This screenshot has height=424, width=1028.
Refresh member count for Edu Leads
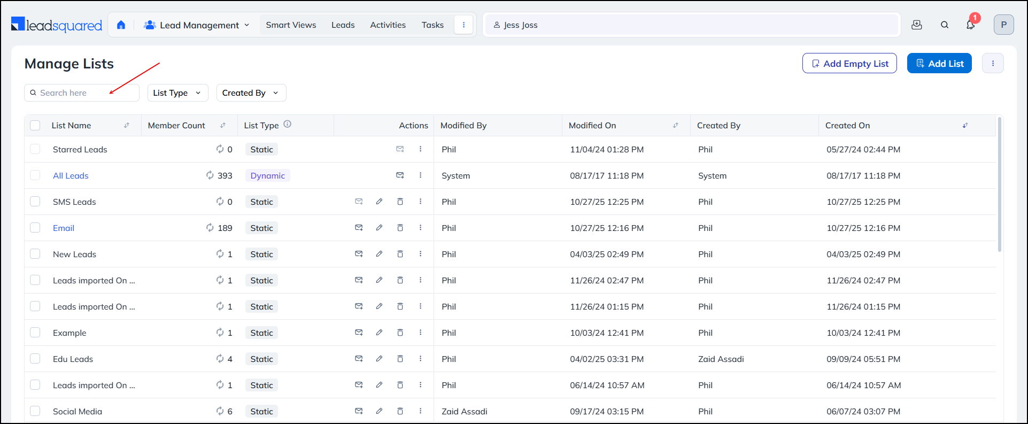coord(220,359)
